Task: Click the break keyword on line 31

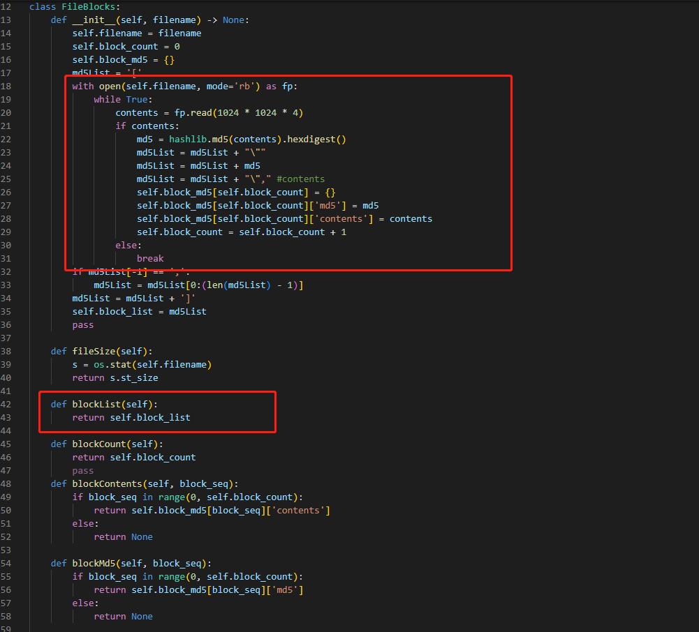Action: pos(149,258)
